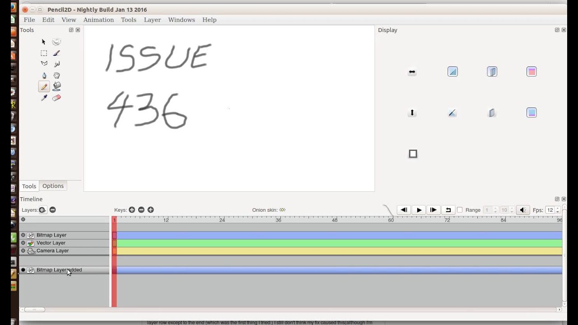
Task: Open the Layer menu
Action: tap(152, 20)
